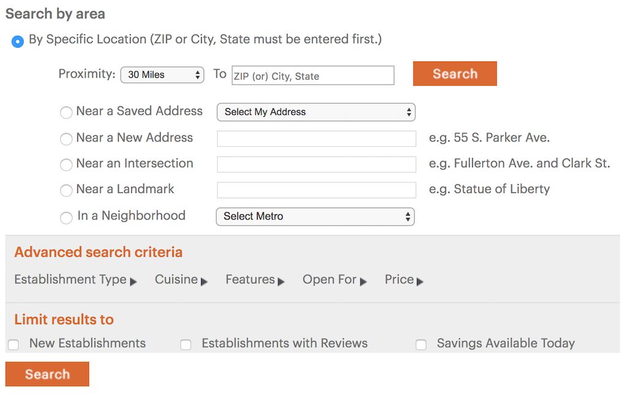Pick the In a Neighborhood radio option
The height and width of the screenshot is (398, 628).
pos(66,218)
